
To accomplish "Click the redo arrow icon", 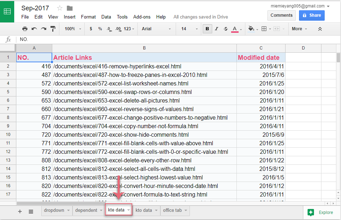I will tap(43, 29).
